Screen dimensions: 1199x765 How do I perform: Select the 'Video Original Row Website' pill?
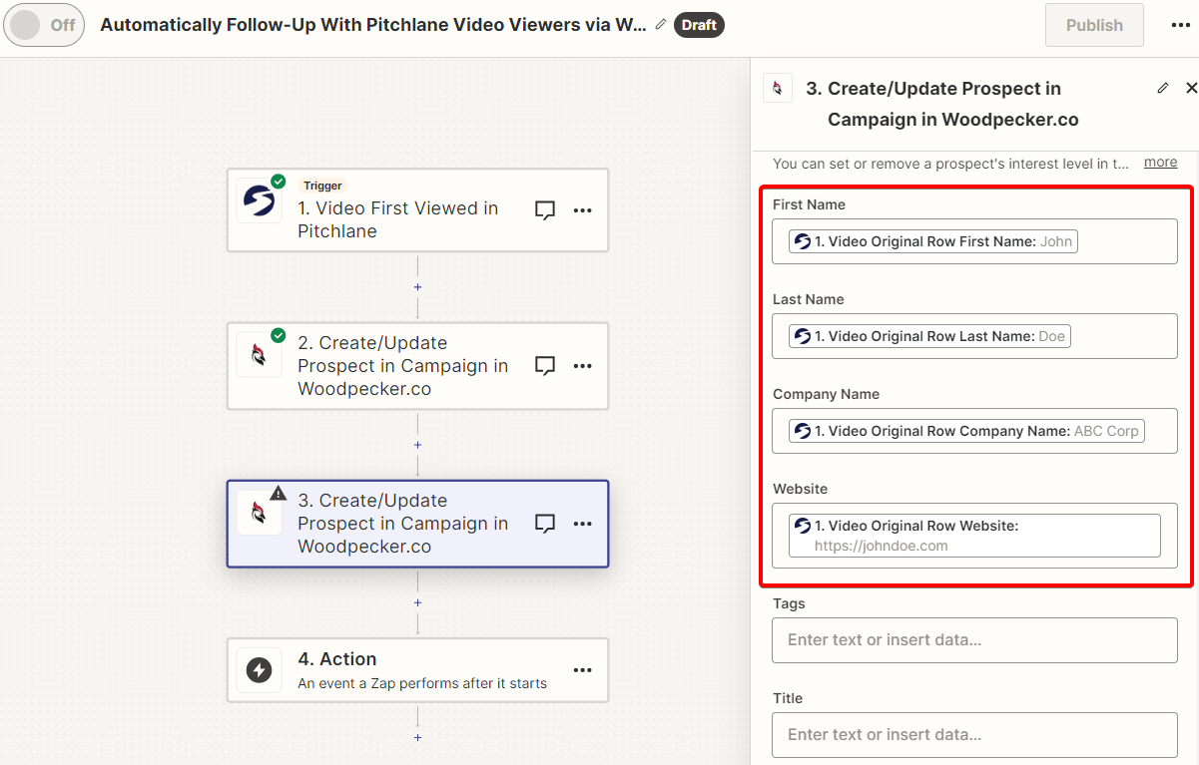pyautogui.click(x=974, y=536)
